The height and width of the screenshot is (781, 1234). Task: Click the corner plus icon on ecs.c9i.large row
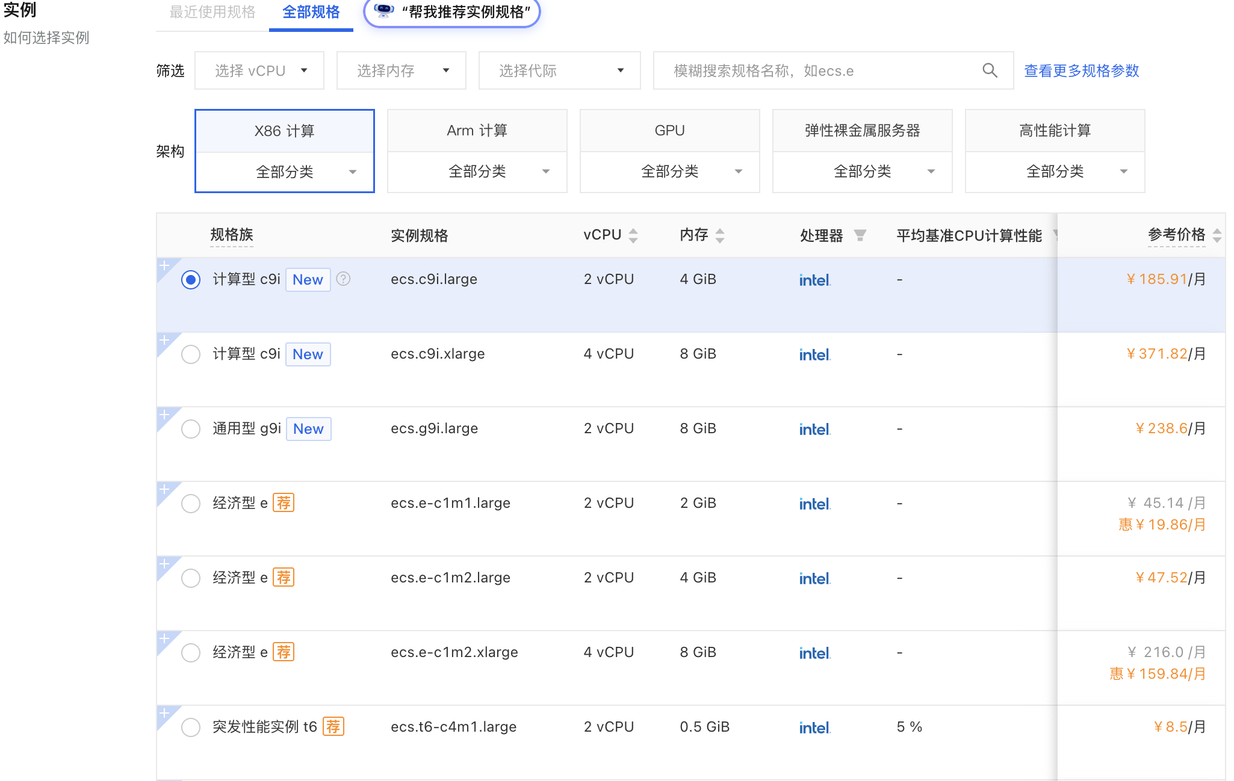(x=164, y=265)
